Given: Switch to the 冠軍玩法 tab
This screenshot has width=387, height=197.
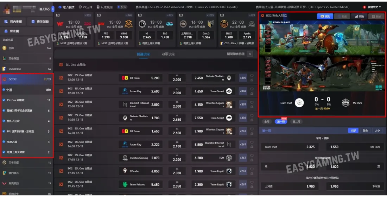Looking at the screenshot, I should (x=168, y=54).
